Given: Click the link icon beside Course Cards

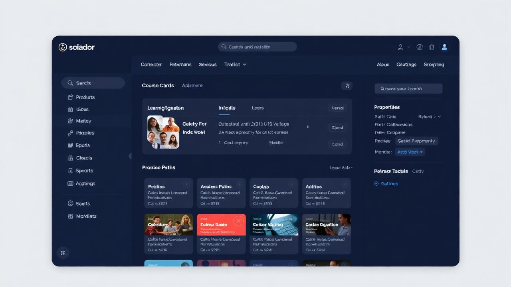Looking at the screenshot, I should point(347,86).
